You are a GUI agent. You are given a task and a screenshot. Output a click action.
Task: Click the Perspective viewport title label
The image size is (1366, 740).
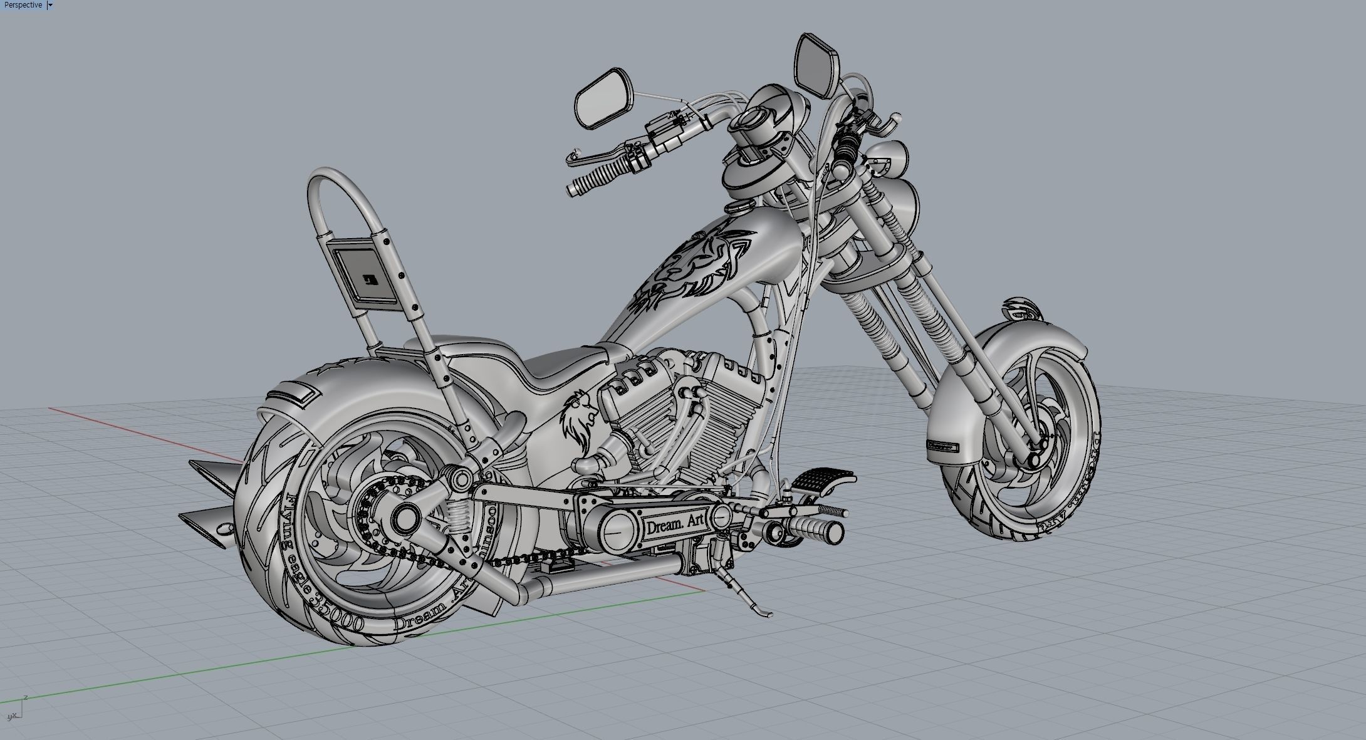(23, 5)
